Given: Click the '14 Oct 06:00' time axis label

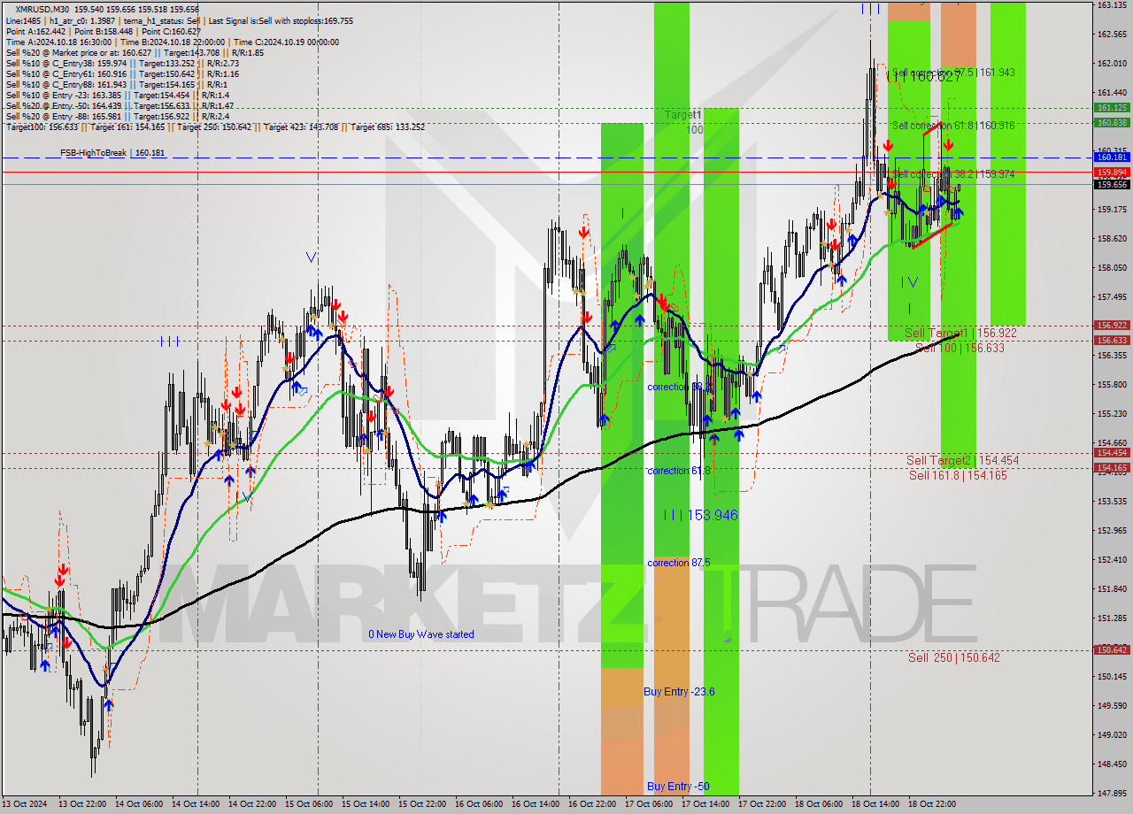Looking at the screenshot, I should [138, 804].
